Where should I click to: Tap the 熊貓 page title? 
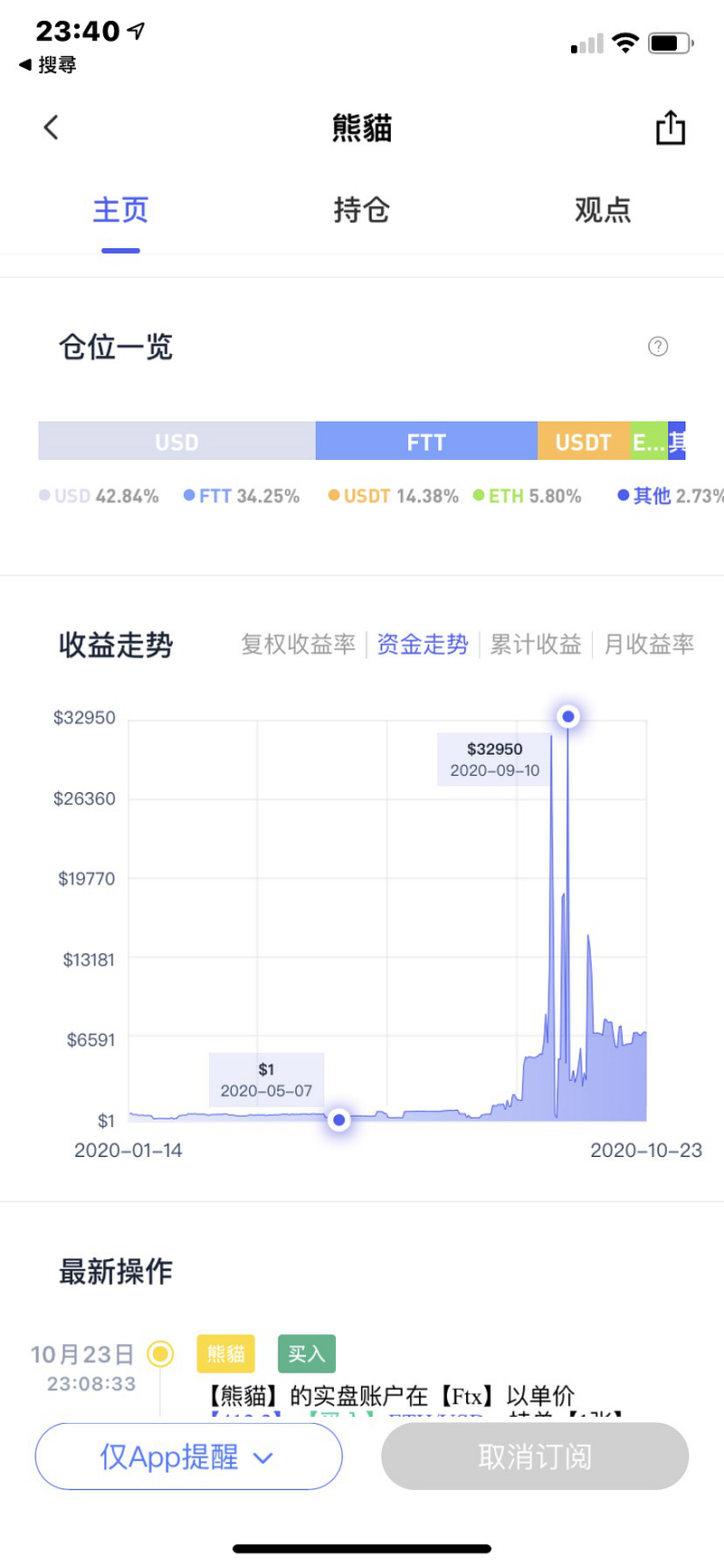[x=362, y=129]
